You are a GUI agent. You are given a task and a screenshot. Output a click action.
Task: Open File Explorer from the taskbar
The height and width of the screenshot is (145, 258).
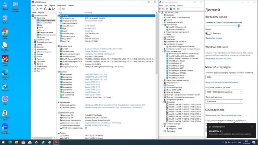click(17, 142)
